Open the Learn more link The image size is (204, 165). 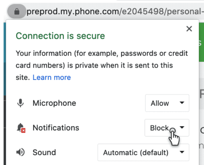pos(52,77)
